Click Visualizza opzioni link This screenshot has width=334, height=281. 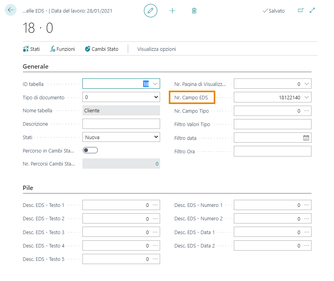[x=157, y=49]
